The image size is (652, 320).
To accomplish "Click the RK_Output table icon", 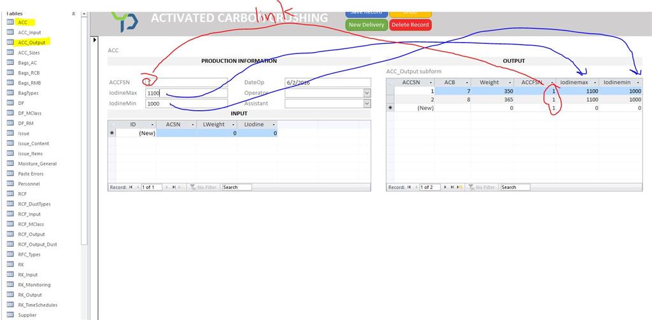I will coord(10,295).
